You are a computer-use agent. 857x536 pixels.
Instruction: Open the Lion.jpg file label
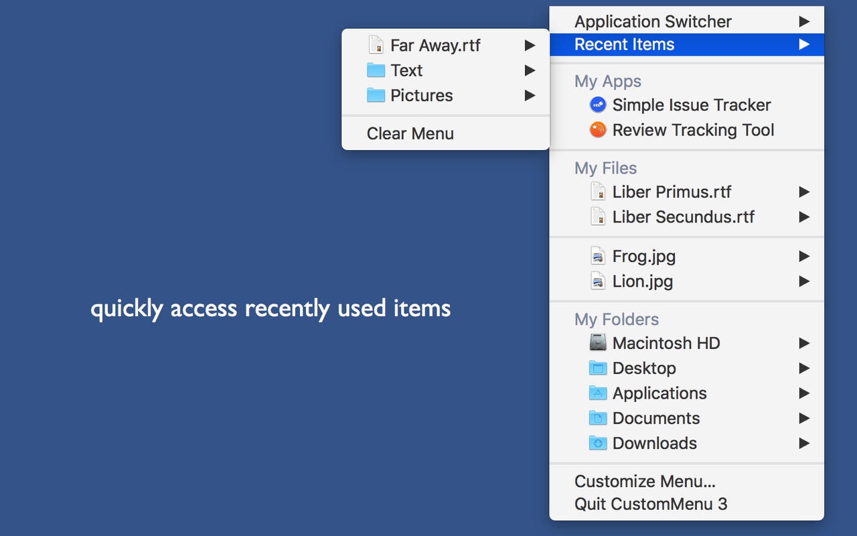643,281
